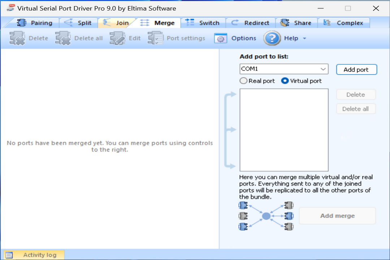
Task: Open the COM port selection combo box
Action: point(283,69)
